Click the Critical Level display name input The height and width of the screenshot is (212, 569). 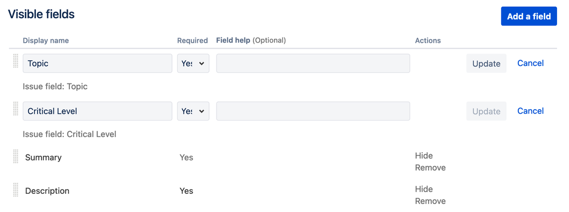tap(97, 111)
